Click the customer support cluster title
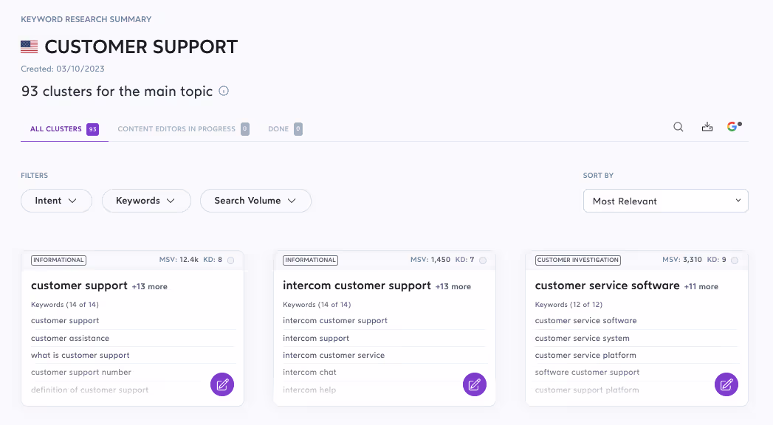The width and height of the screenshot is (773, 425). click(x=80, y=286)
